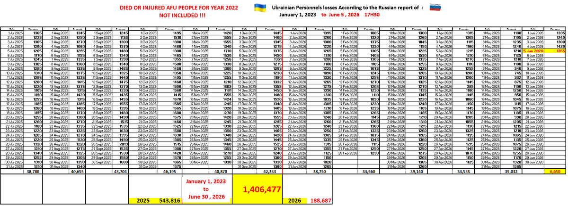Select the yellow '2026' year label cell
Viewport: 568px width, 206px height.
pos(294,200)
